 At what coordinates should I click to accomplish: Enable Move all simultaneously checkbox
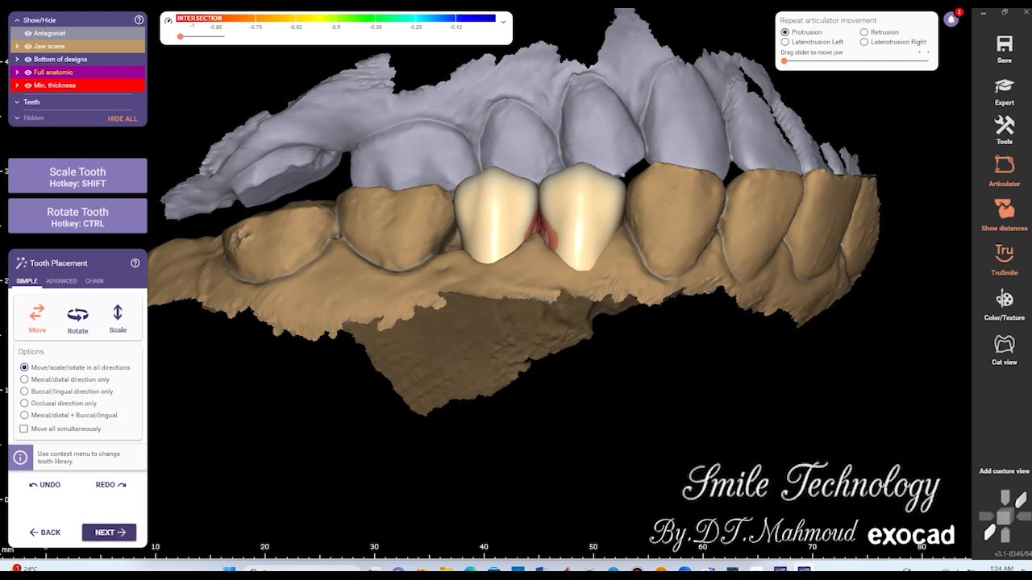point(24,429)
